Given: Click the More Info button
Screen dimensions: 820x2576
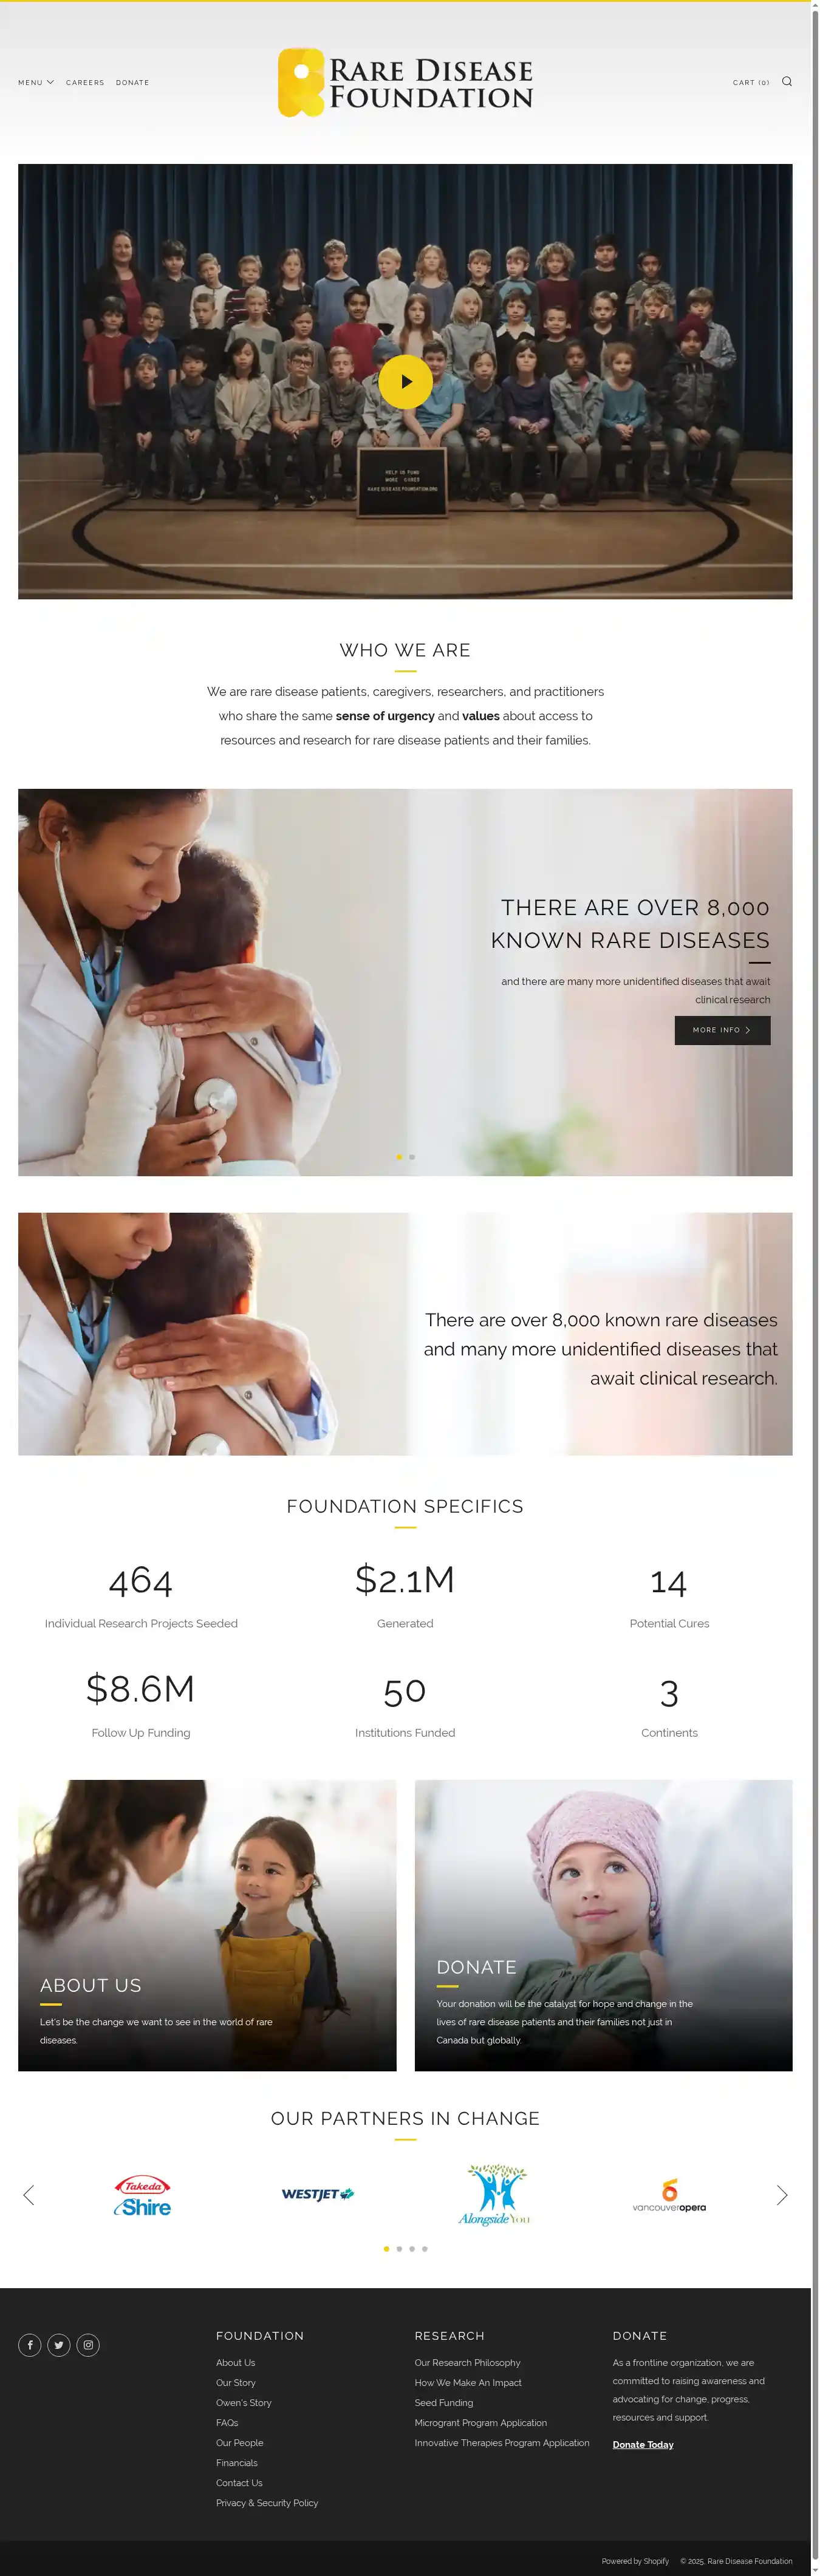Looking at the screenshot, I should tap(722, 1030).
